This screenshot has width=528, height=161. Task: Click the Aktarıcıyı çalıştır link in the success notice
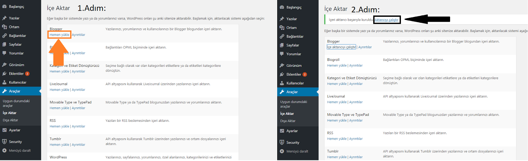(386, 20)
